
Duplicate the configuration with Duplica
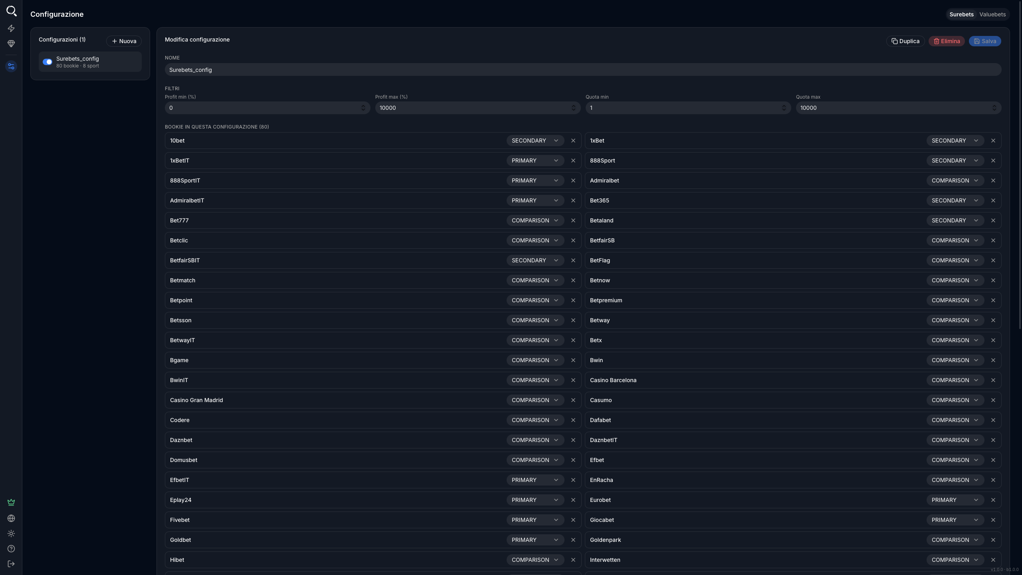tap(905, 41)
